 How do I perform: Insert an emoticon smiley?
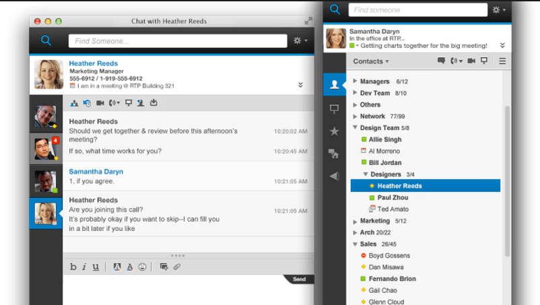point(142,267)
